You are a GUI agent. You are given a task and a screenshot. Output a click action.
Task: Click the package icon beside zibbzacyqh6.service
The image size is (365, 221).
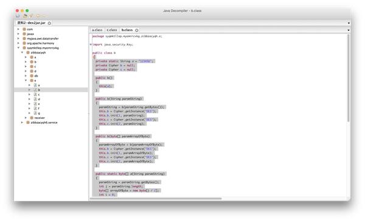[28, 123]
